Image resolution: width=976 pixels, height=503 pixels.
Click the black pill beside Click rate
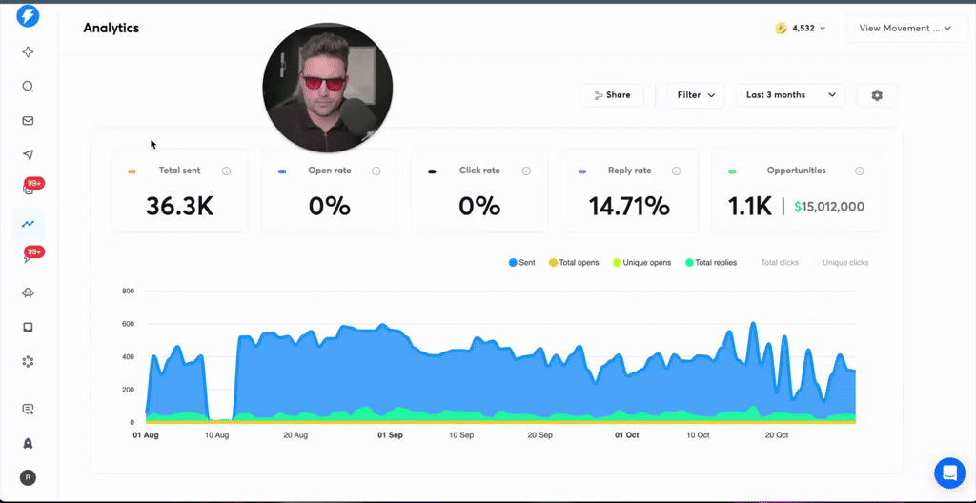tap(432, 171)
